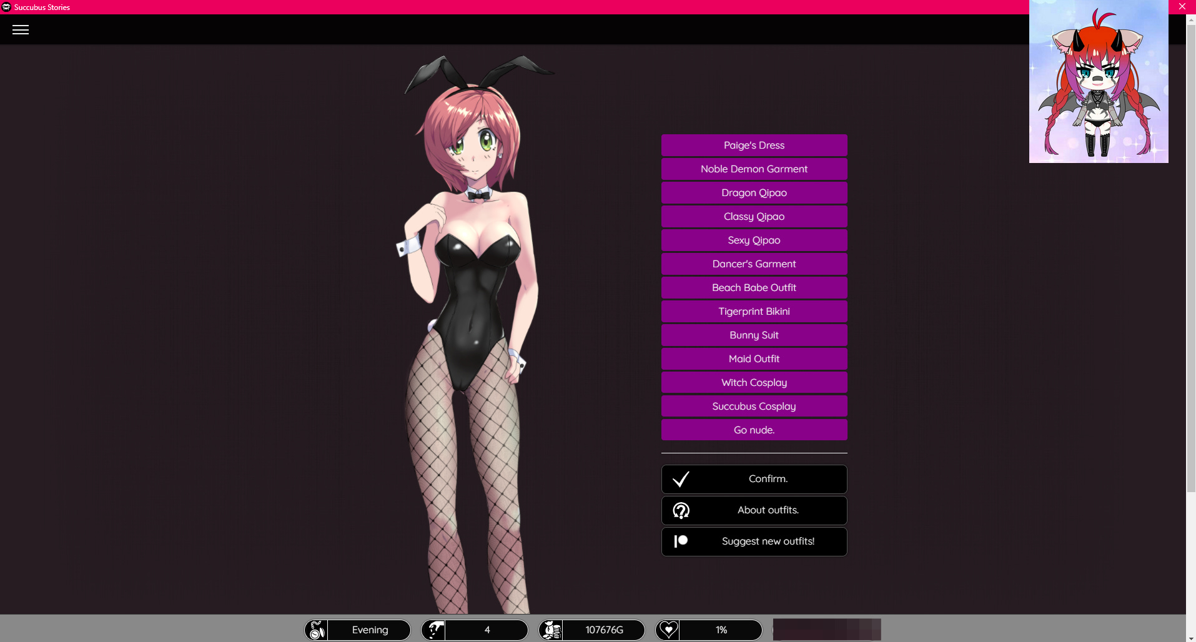The width and height of the screenshot is (1196, 642).
Task: Click Suggest new outfits link
Action: [x=754, y=541]
